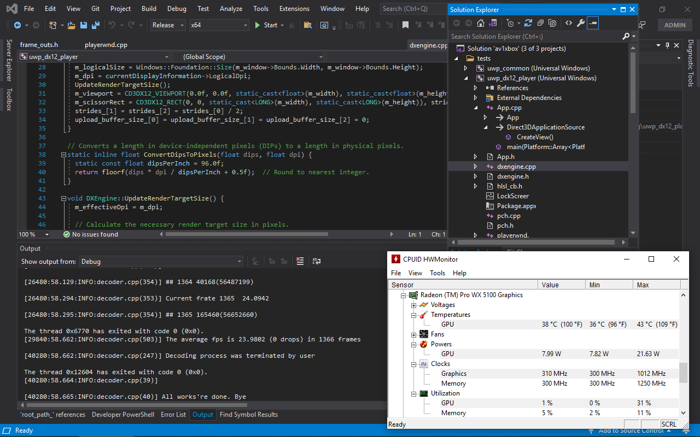Image resolution: width=700 pixels, height=437 pixels.
Task: Go to Home in Solution Explorer toolbar
Action: pyautogui.click(x=481, y=23)
